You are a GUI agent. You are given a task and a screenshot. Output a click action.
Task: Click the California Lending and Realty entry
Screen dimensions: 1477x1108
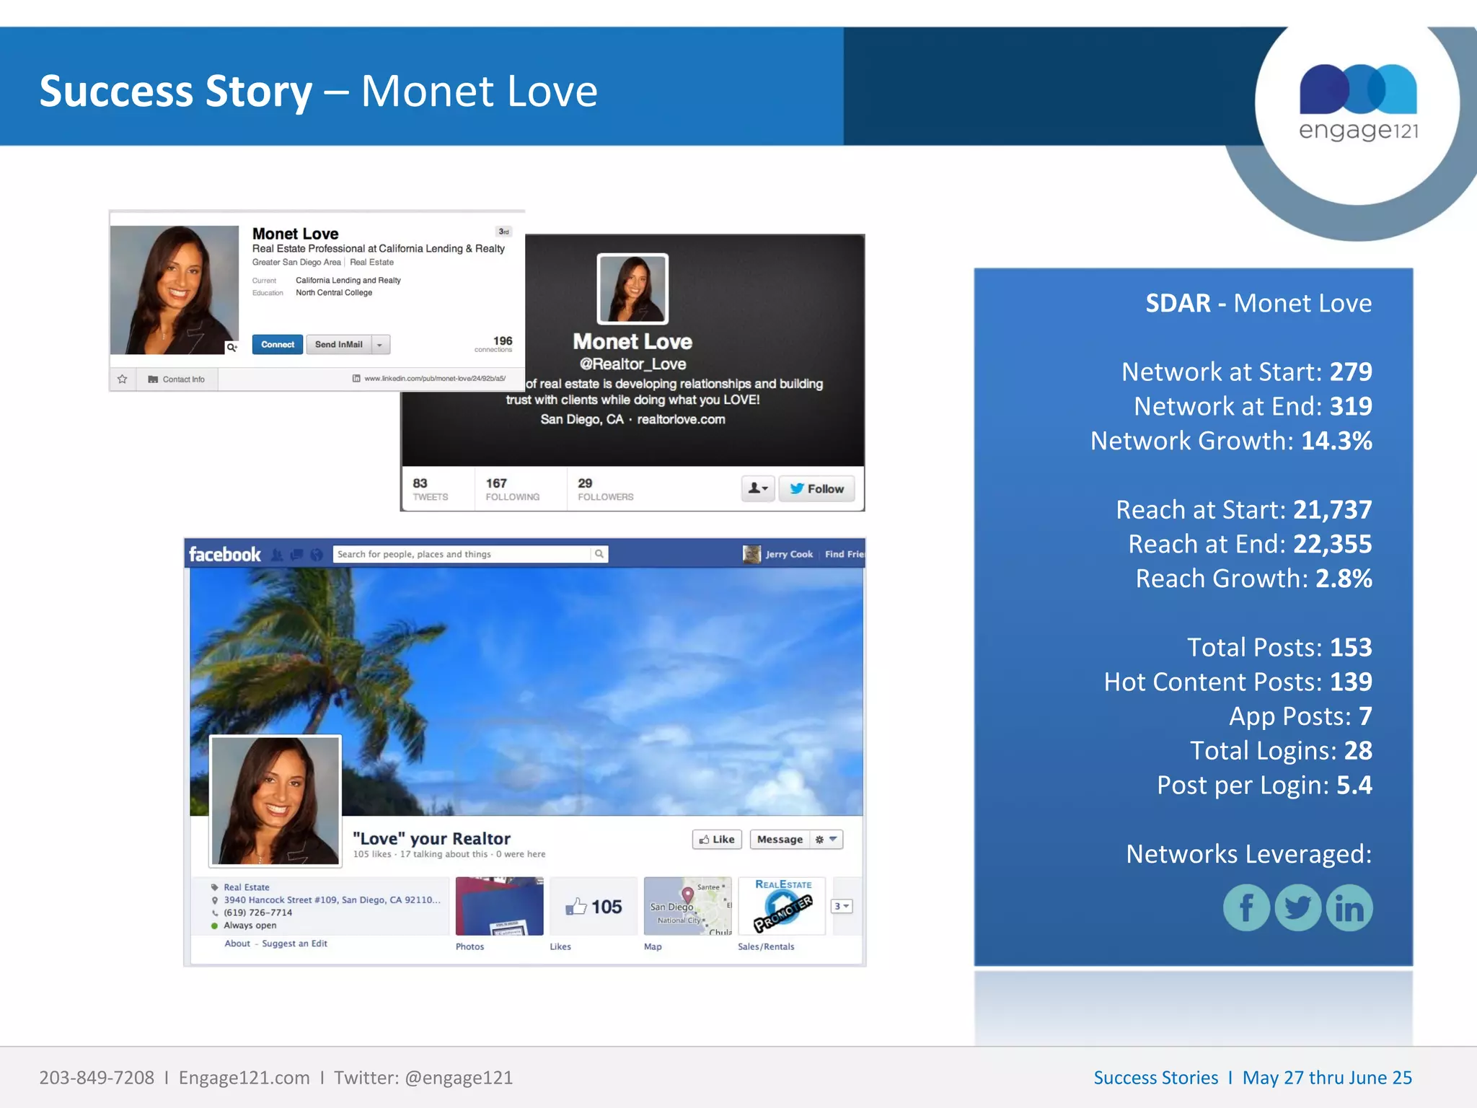click(x=348, y=281)
